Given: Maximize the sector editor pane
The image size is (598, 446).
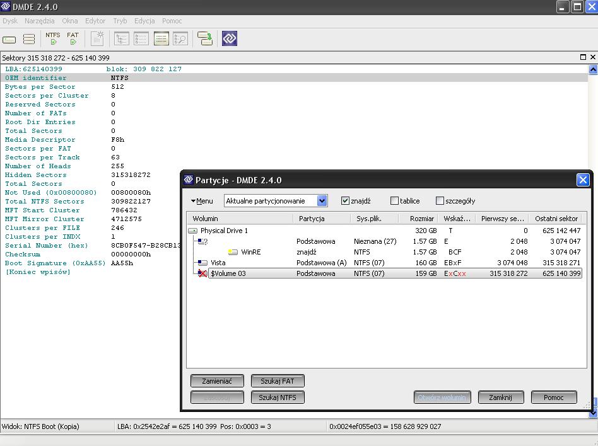Looking at the screenshot, I should (583, 57).
